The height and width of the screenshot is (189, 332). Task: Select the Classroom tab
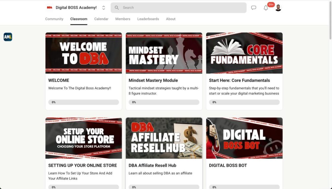click(79, 19)
